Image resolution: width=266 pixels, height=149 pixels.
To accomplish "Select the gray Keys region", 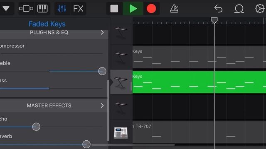I will pyautogui.click(x=199, y=57).
